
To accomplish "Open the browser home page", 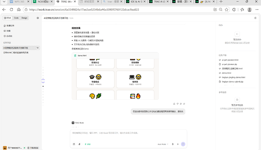I will pos(19,10).
